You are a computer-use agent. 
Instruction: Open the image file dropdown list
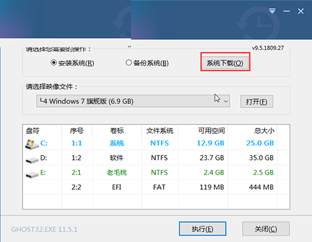click(x=133, y=101)
